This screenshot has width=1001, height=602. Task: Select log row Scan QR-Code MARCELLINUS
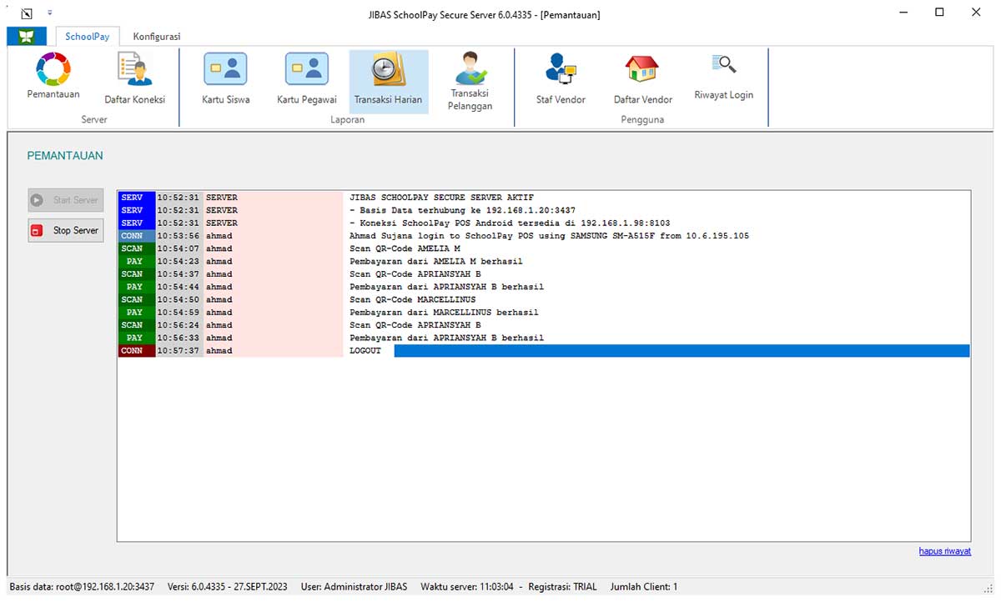click(543, 299)
